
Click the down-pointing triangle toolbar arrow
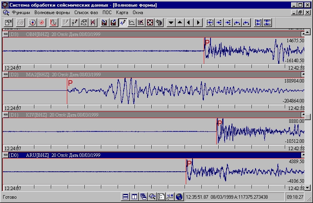[171, 22]
